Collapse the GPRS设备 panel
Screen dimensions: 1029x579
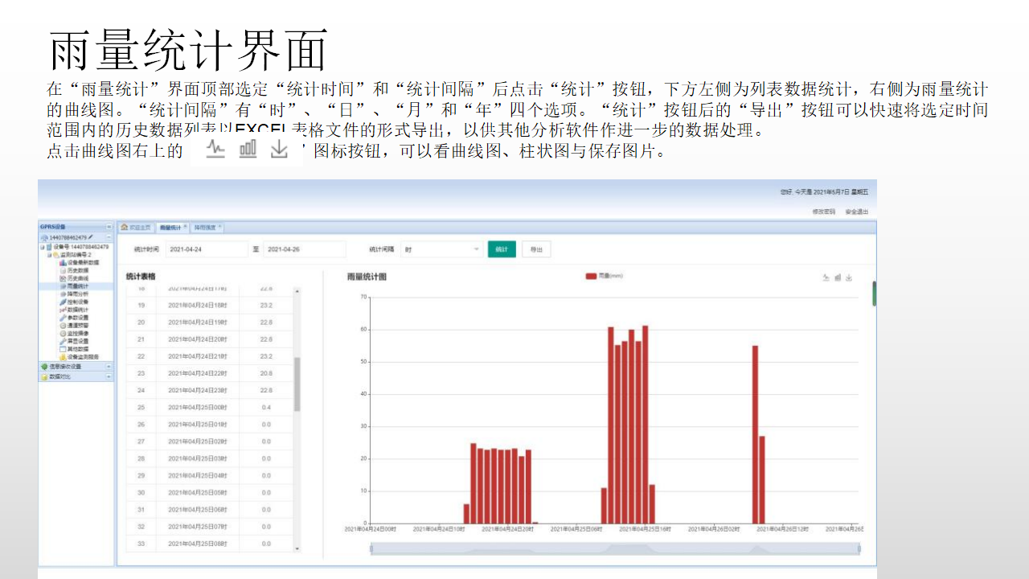109,228
